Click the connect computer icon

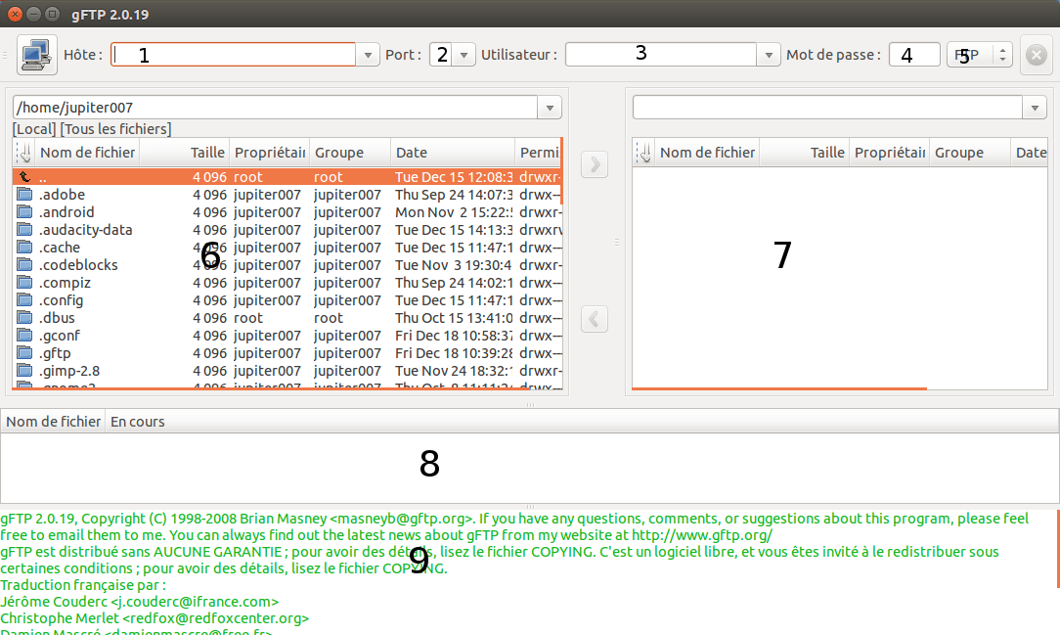pos(36,55)
